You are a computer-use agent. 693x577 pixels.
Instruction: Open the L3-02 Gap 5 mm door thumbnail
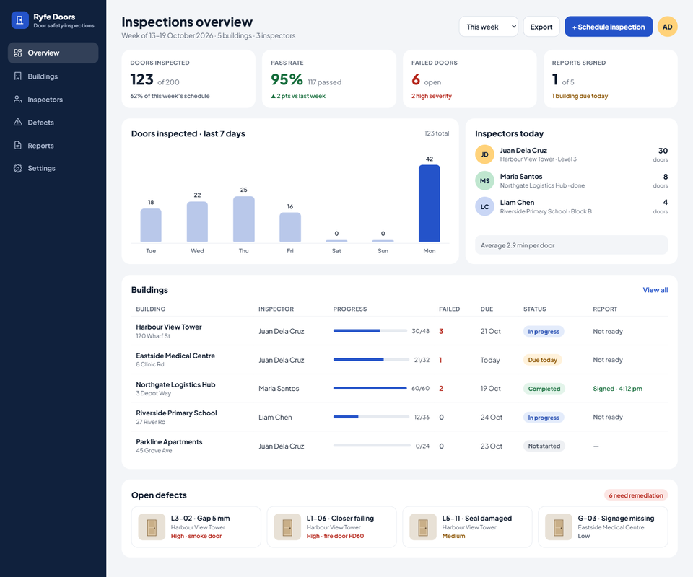[152, 527]
